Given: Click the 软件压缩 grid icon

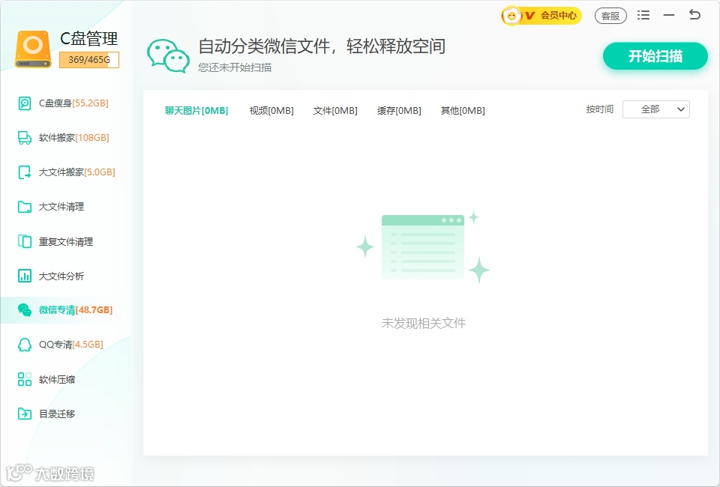Looking at the screenshot, I should [24, 379].
